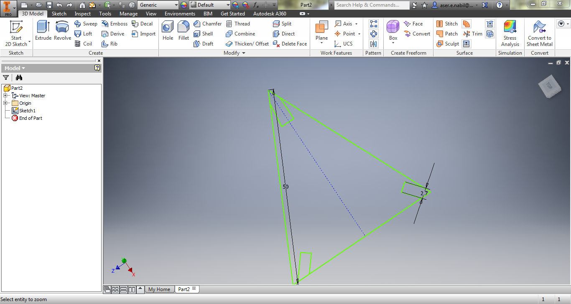Select the Thread tool
This screenshot has height=304, width=571.
pos(238,24)
